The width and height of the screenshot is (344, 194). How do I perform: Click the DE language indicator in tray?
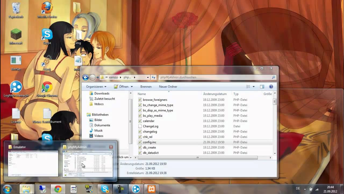click(298, 189)
